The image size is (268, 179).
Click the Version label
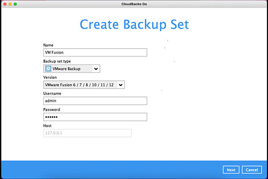click(x=50, y=78)
